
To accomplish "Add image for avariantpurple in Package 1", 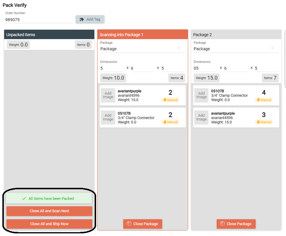I will pyautogui.click(x=108, y=95).
